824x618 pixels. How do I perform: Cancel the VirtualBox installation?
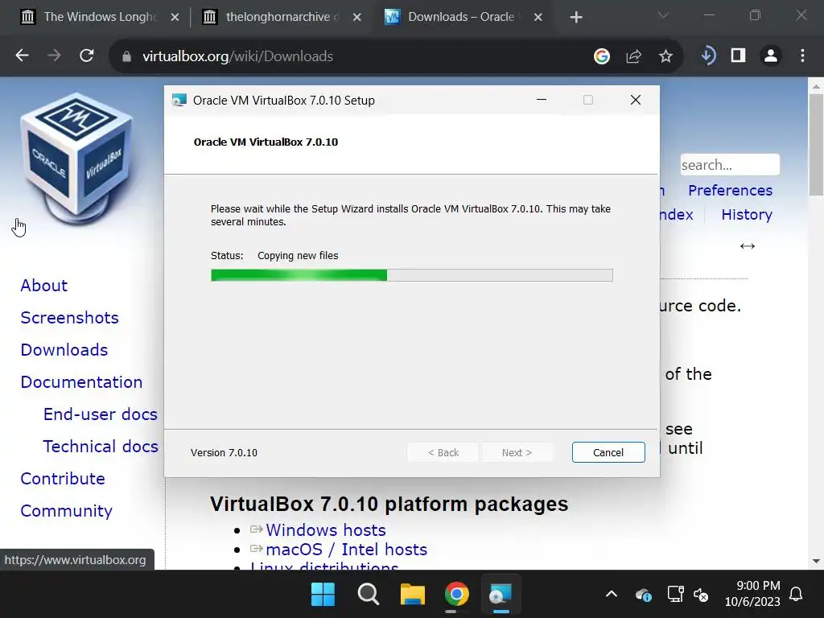click(608, 452)
